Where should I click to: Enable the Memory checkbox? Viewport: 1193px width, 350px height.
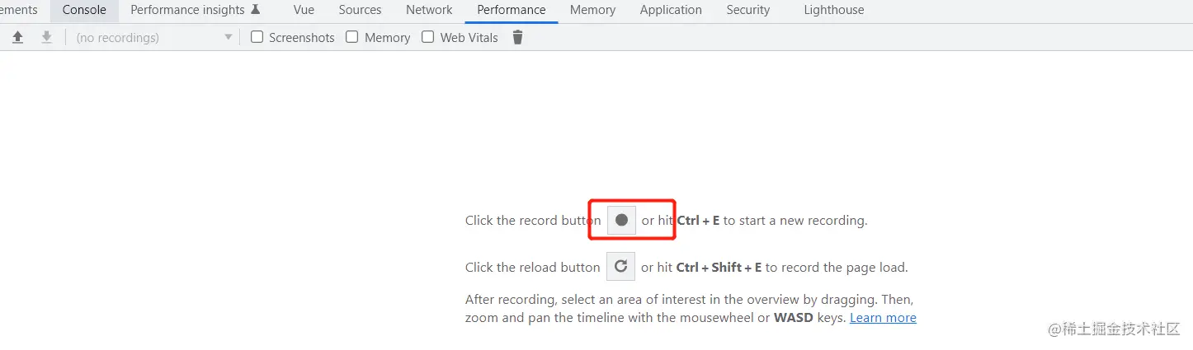(x=352, y=37)
